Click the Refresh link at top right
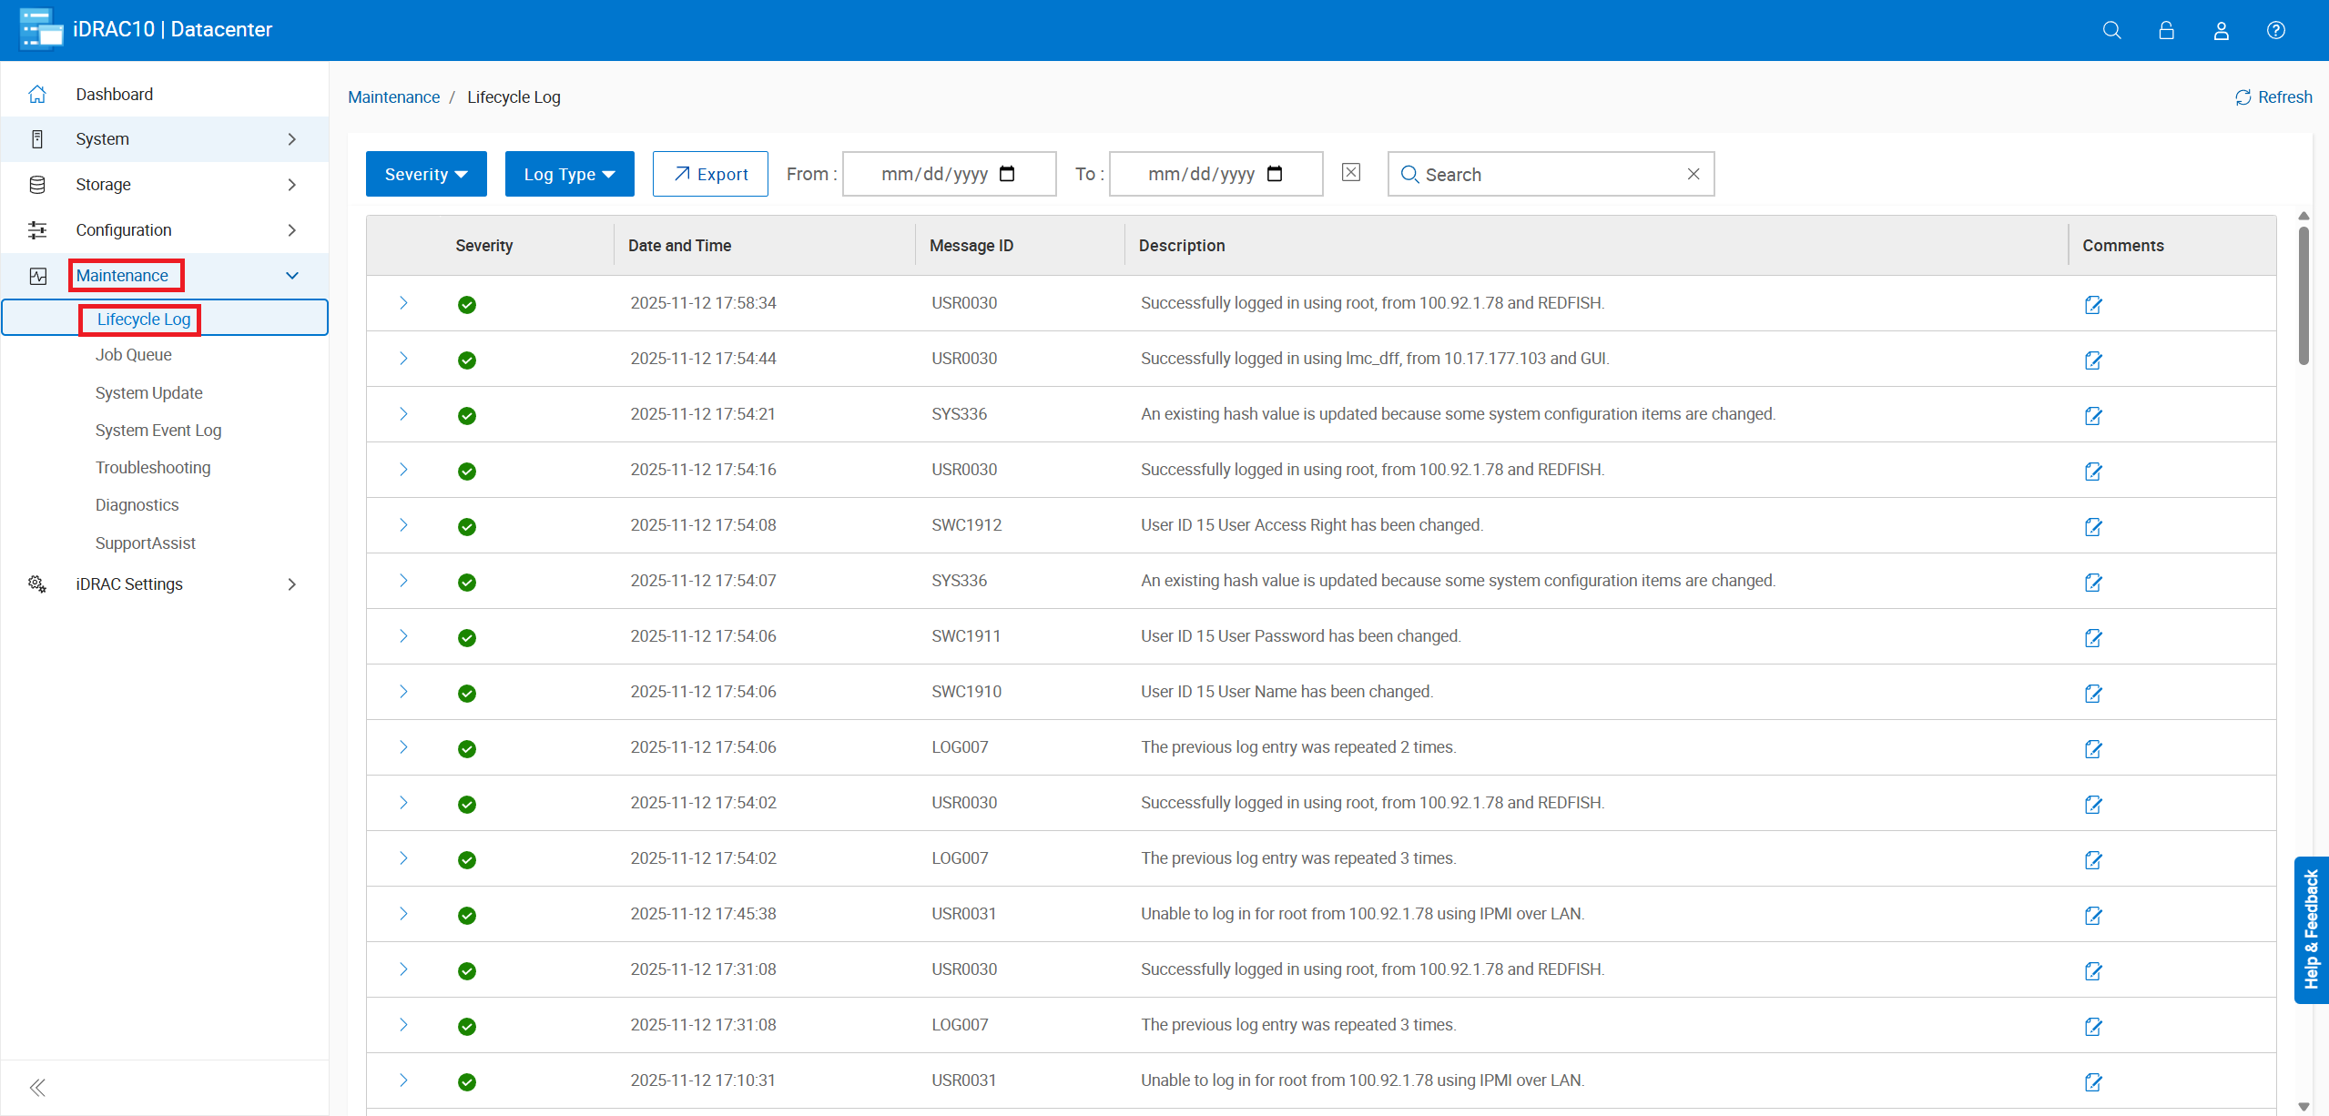 pos(2273,96)
